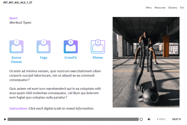Click the Yoga digital scale icon

click(43, 47)
